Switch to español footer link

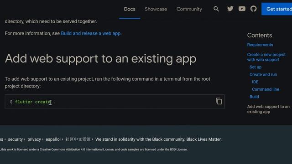click(x=53, y=139)
